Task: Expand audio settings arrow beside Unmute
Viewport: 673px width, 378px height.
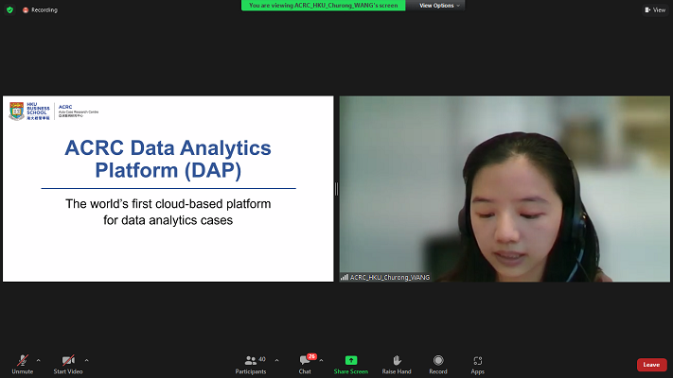Action: pos(38,360)
